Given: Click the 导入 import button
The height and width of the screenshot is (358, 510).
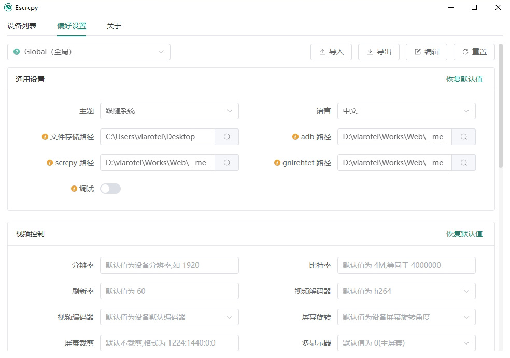Looking at the screenshot, I should coord(331,52).
